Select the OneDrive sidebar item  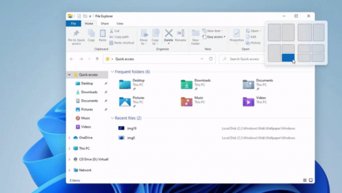[x=85, y=138]
